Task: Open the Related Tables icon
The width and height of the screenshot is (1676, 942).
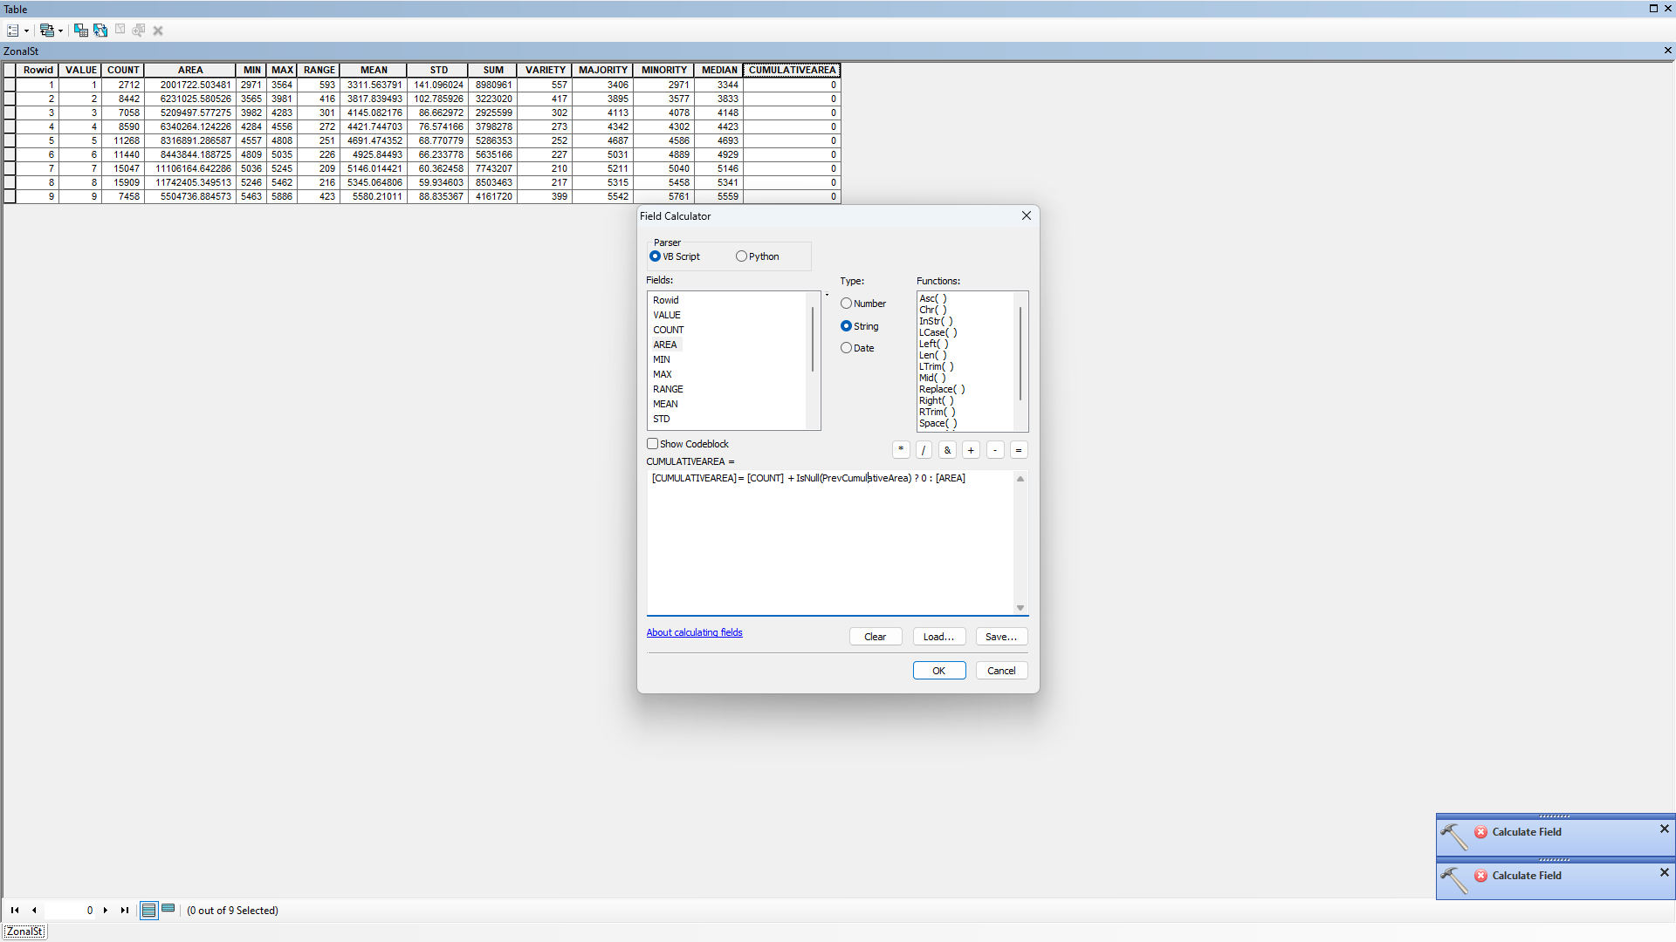Action: [x=47, y=31]
